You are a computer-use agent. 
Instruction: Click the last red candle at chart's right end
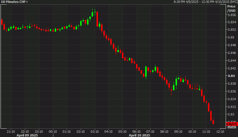pyautogui.click(x=213, y=122)
